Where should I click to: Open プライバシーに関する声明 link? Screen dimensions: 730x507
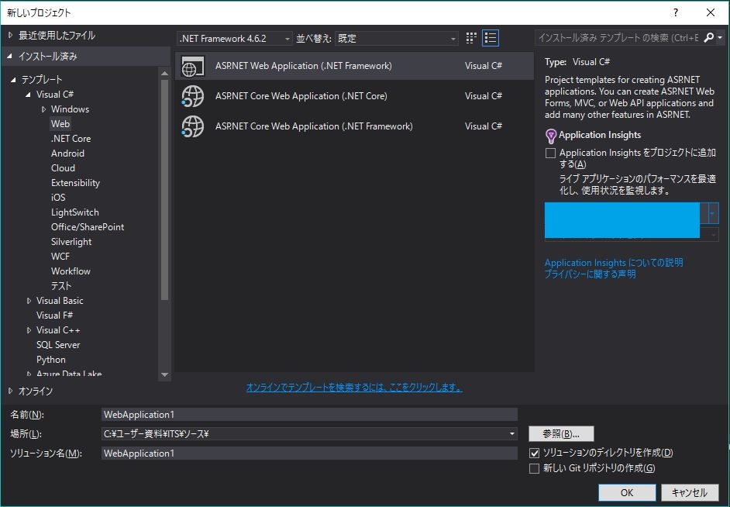coord(590,274)
